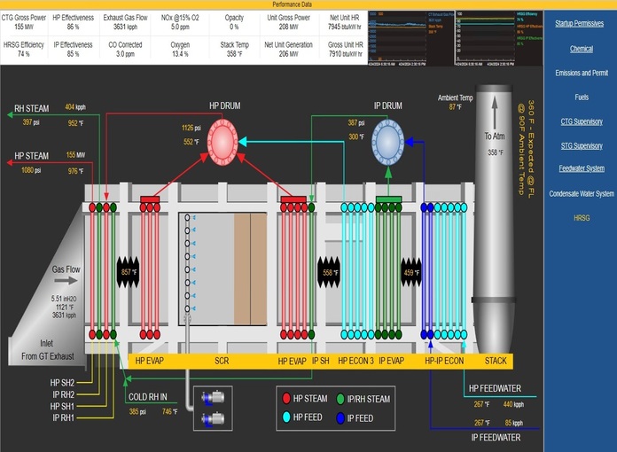This screenshot has height=452, width=617.
Task: Click the RH STEAM 404 kpph flow value
Action: coord(75,107)
